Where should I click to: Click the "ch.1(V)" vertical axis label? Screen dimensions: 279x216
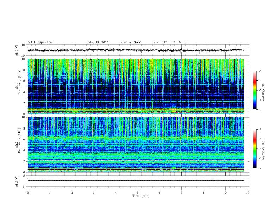click(17, 50)
